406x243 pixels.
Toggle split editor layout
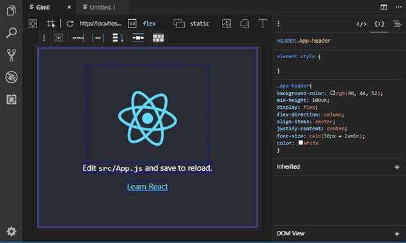click(x=384, y=7)
